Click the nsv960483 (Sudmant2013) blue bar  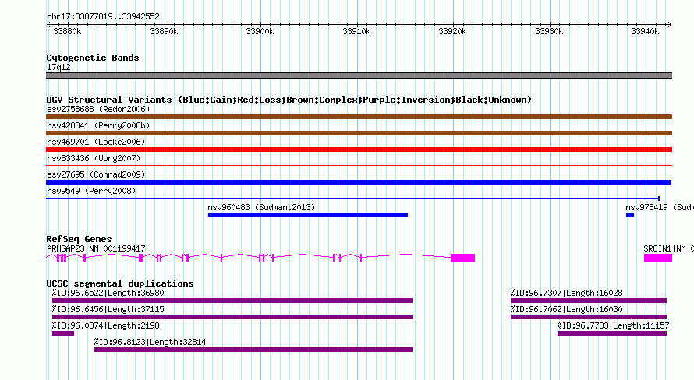pos(307,215)
